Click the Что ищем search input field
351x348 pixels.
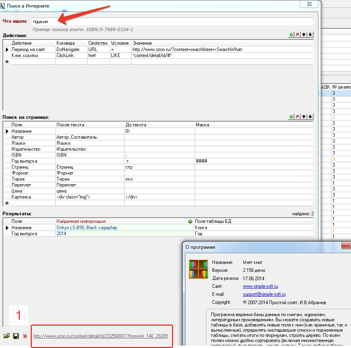[172, 22]
